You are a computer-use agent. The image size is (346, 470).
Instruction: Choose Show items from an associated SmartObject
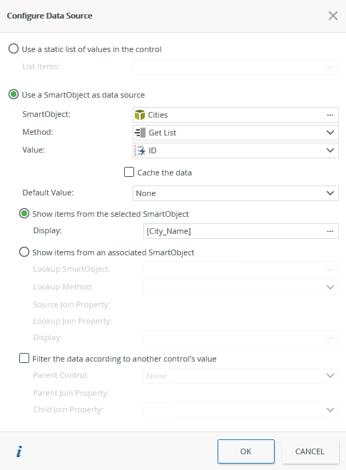click(24, 252)
